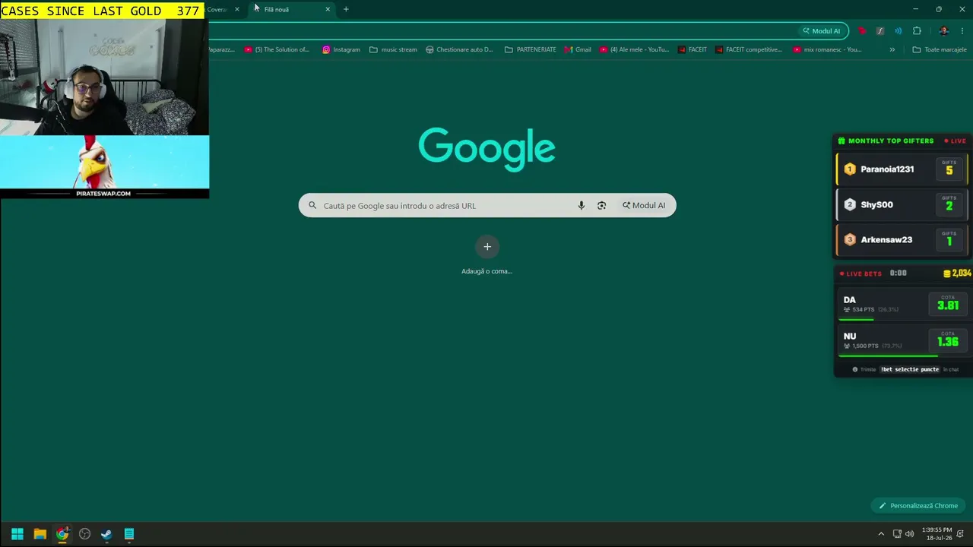Select the Paranoia1231 gifter row
Image resolution: width=973 pixels, height=547 pixels.
click(902, 169)
